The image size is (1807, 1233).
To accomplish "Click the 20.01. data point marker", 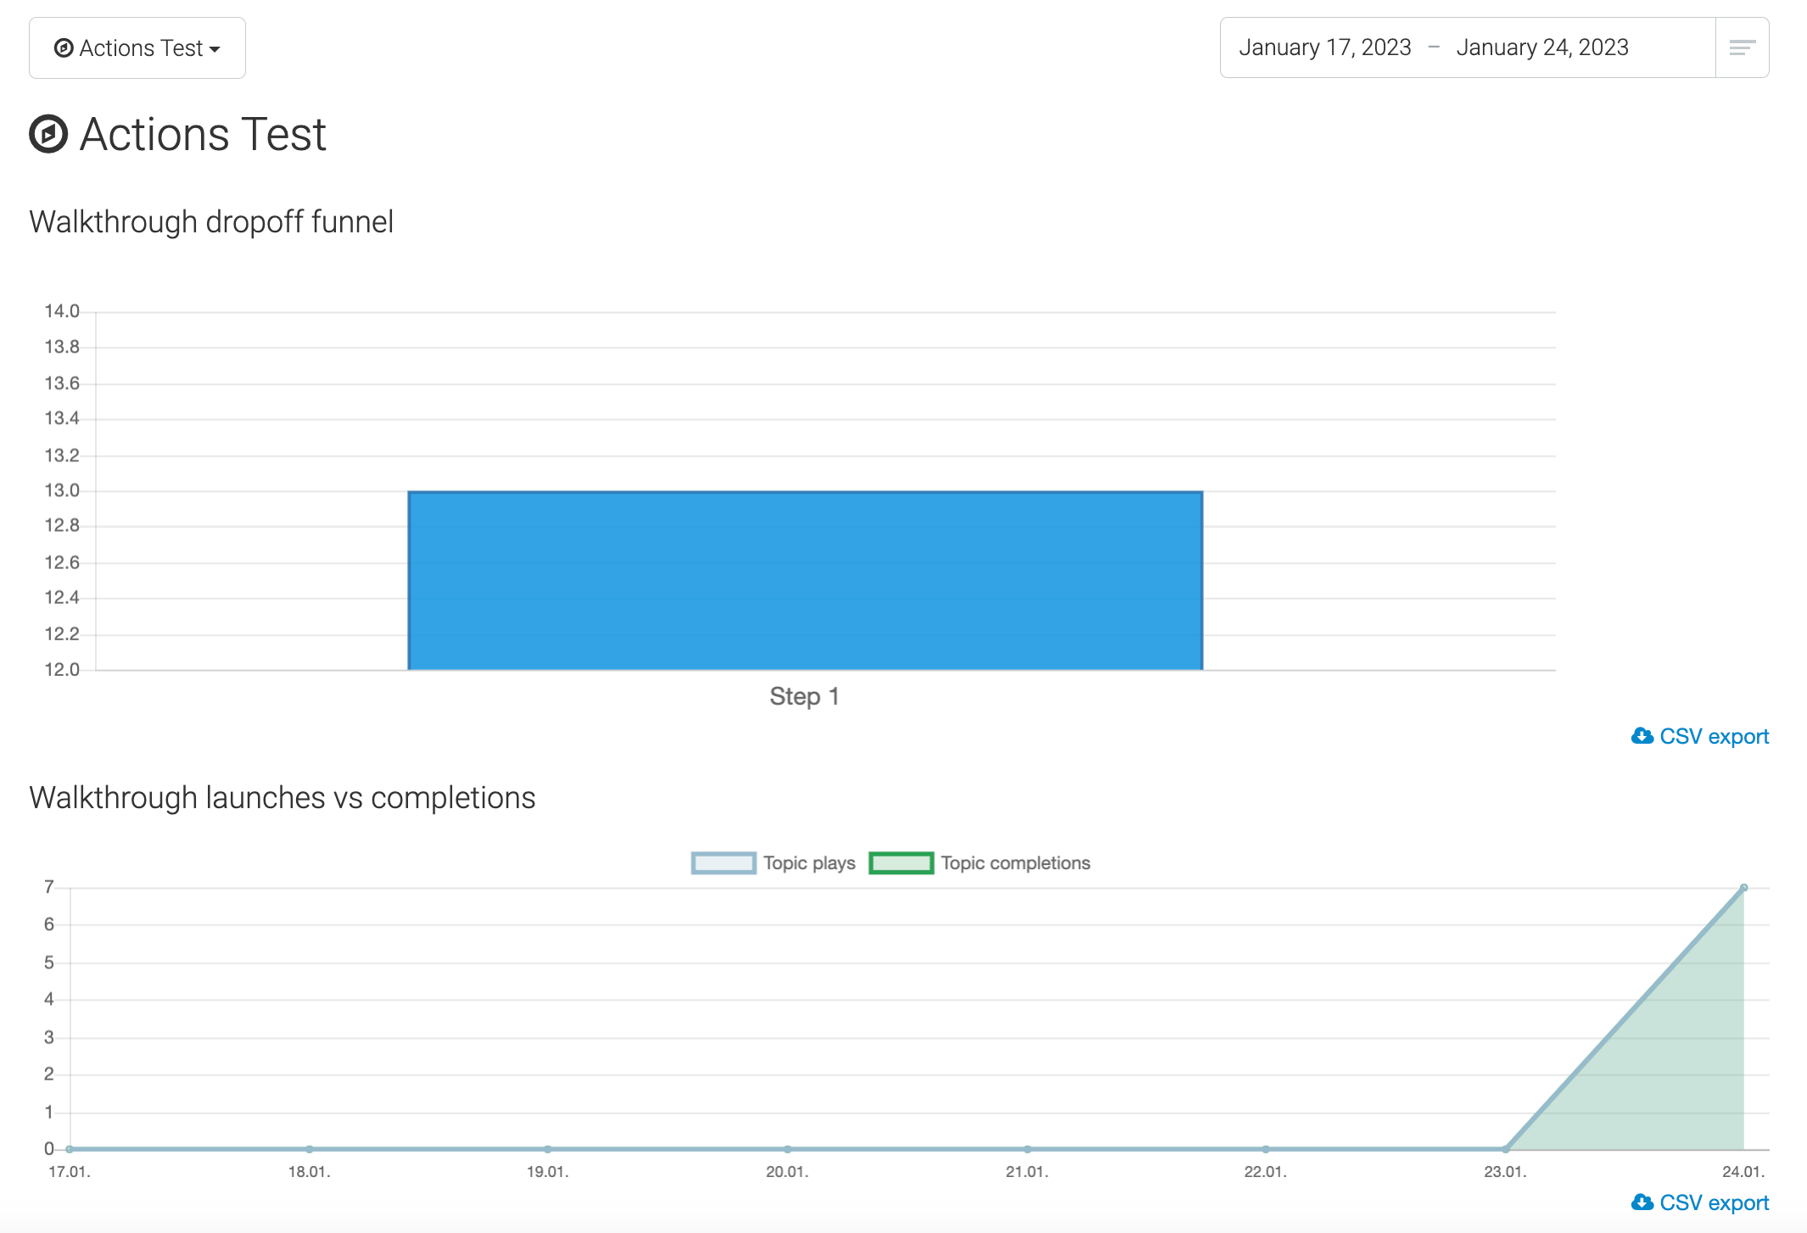I will pos(787,1149).
